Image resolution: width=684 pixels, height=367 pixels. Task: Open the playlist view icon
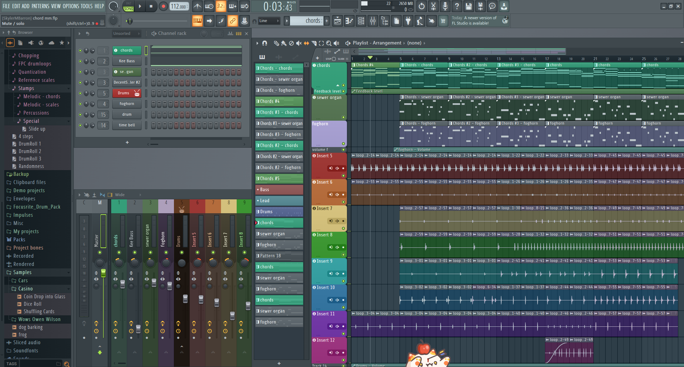pos(337,21)
